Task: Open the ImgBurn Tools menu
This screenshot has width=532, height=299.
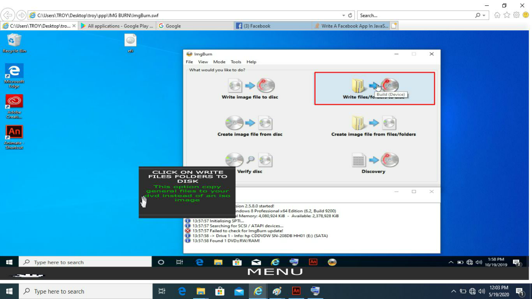Action: point(236,62)
